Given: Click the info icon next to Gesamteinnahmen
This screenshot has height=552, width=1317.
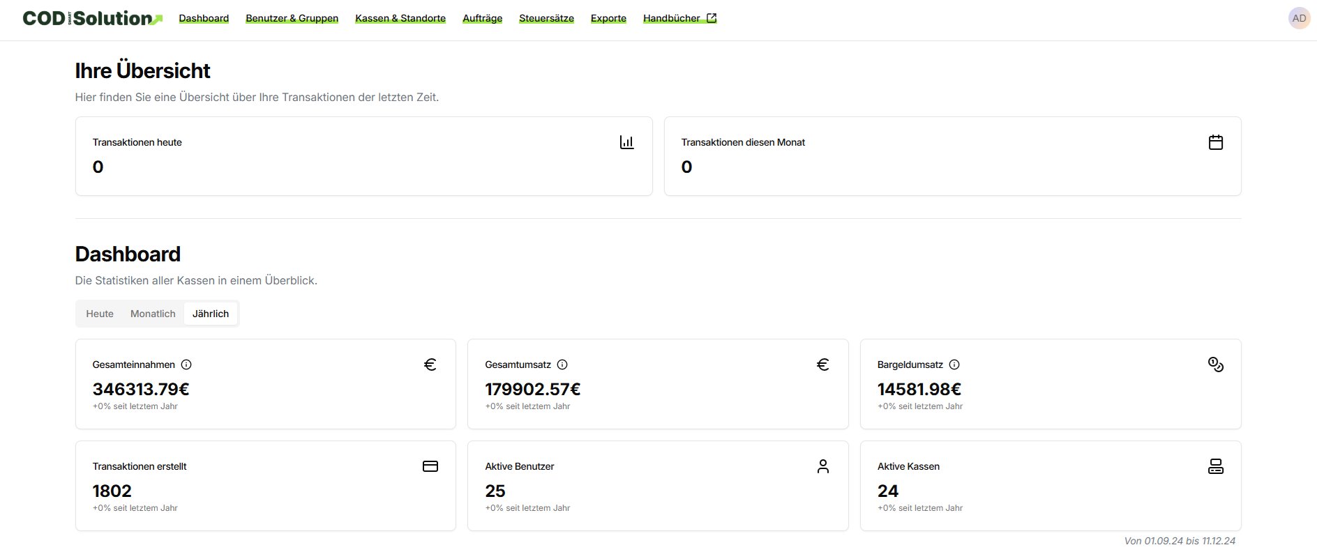Looking at the screenshot, I should [186, 365].
